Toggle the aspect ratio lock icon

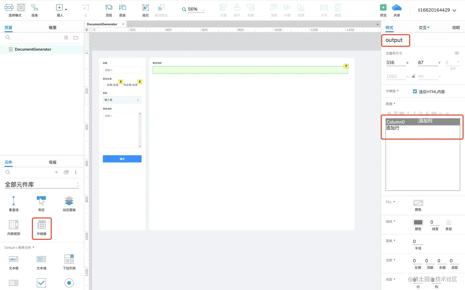click(414, 76)
